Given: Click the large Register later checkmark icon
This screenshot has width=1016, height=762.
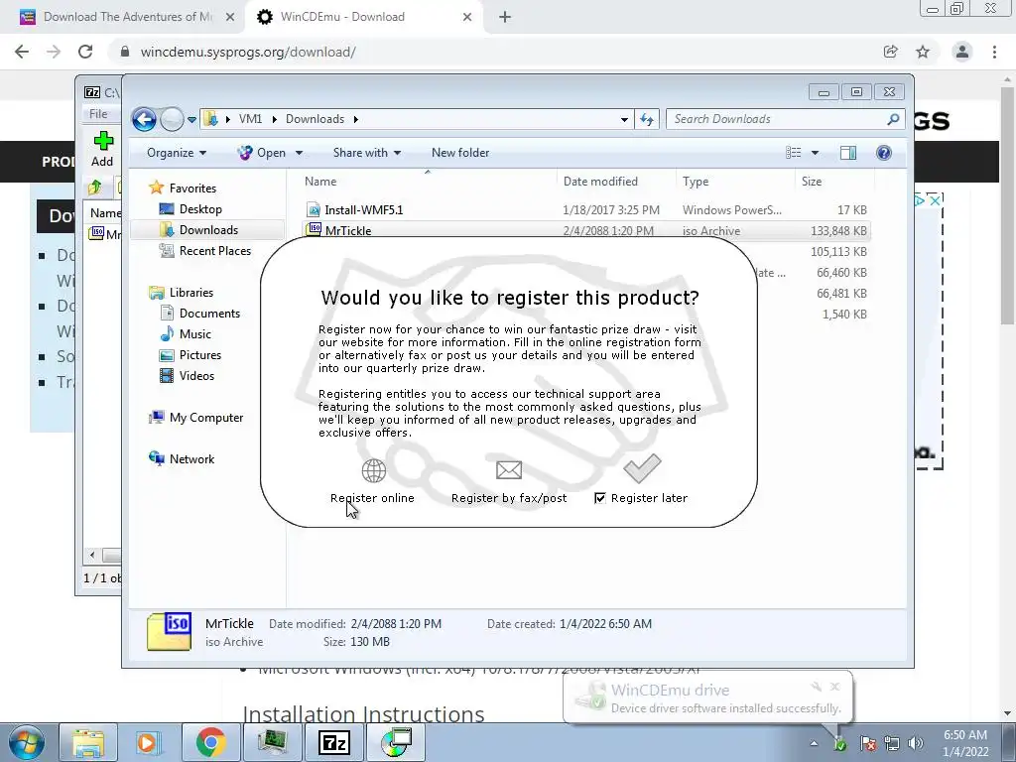Looking at the screenshot, I should pyautogui.click(x=642, y=468).
